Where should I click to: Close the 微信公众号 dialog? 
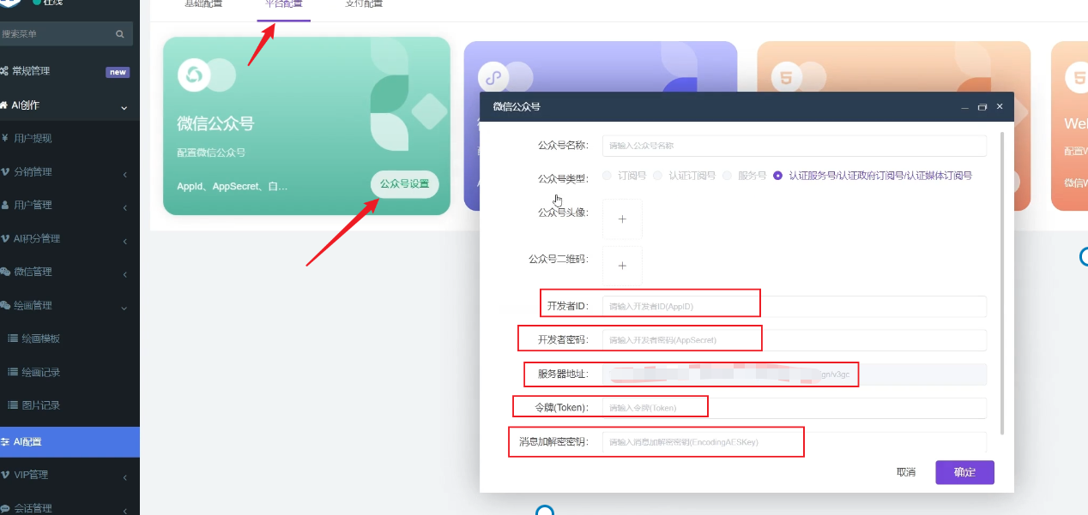pyautogui.click(x=1000, y=107)
